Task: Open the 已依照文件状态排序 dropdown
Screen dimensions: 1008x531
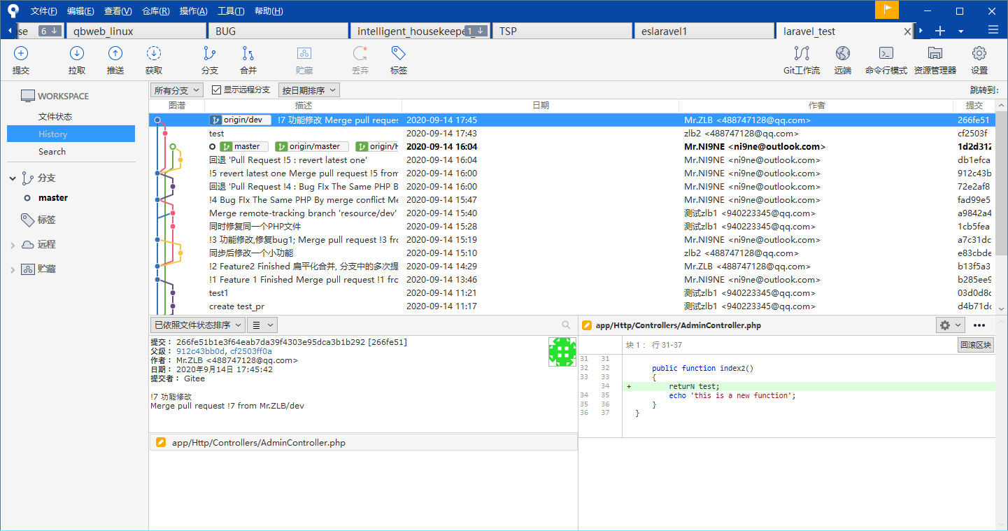Action: 197,325
